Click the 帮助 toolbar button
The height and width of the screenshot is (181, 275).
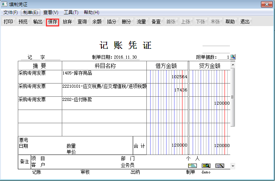pos(230,22)
